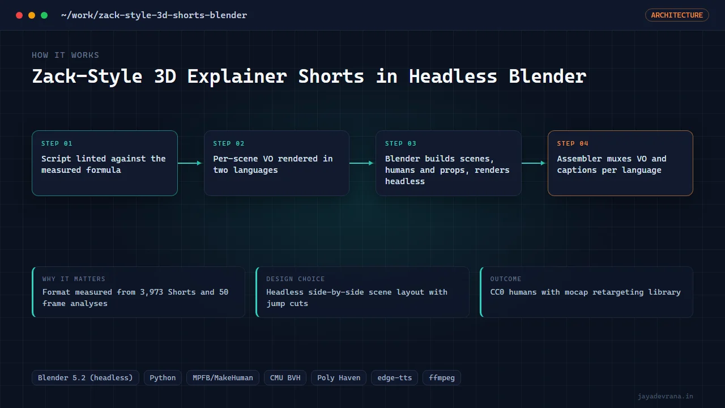Viewport: 725px width, 408px height.
Task: Open the Step 02 per-scene VO card
Action: pyautogui.click(x=276, y=163)
